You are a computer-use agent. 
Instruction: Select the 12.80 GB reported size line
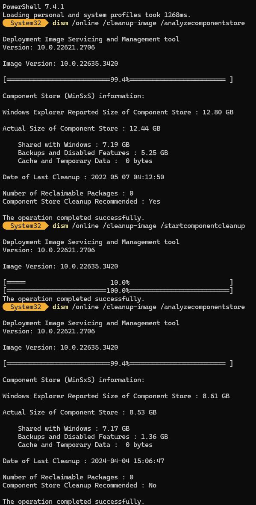point(118,112)
